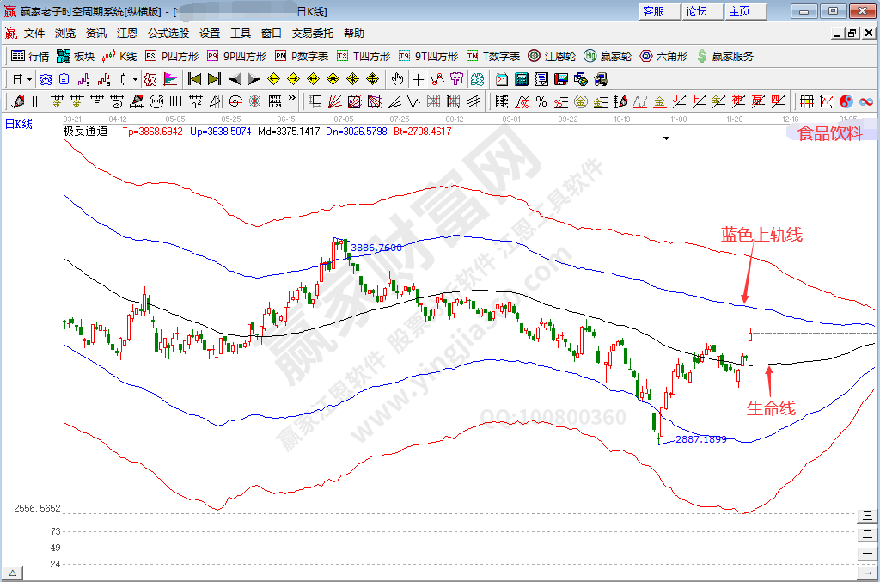Viewport: 880px width, 582px height.
Task: Open the 公式选股 menu
Action: [168, 34]
